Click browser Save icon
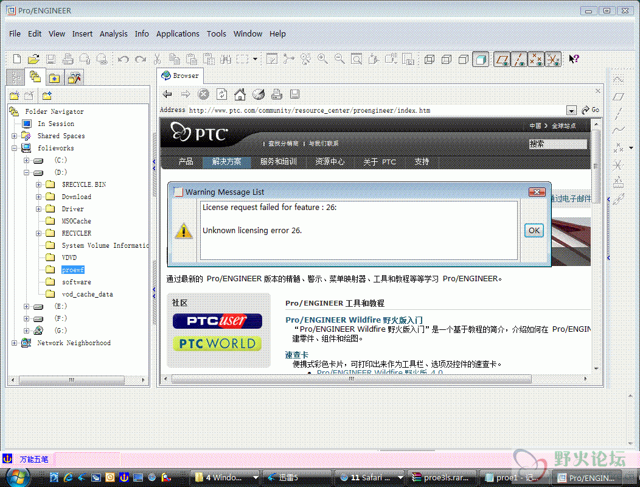 coord(294,94)
